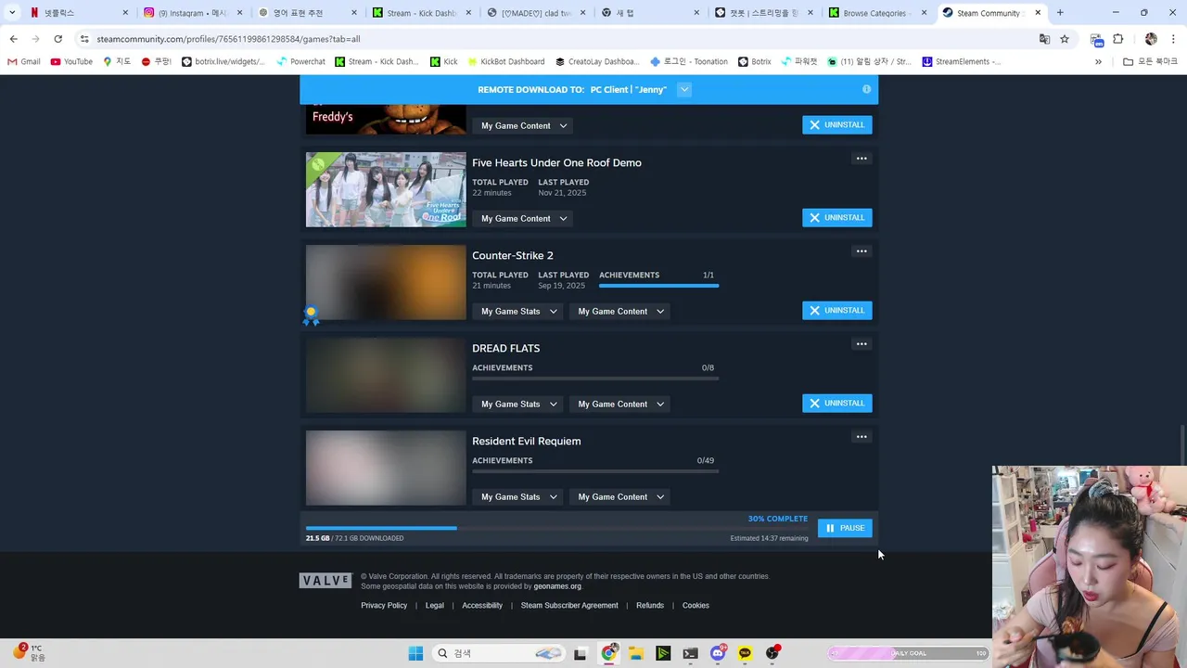Image resolution: width=1187 pixels, height=668 pixels.
Task: Expand My Game Content for Counter-Strike 2
Action: pos(620,311)
